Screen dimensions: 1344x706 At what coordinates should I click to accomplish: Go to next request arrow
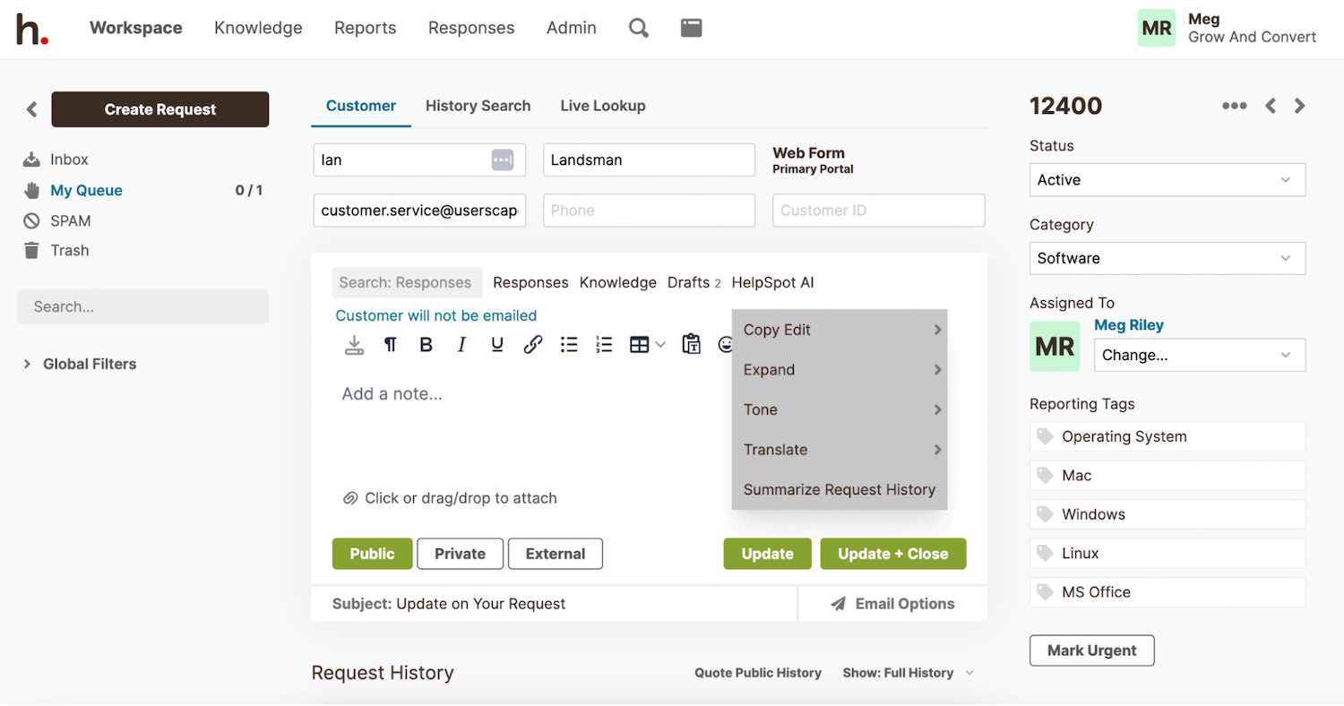click(1300, 106)
